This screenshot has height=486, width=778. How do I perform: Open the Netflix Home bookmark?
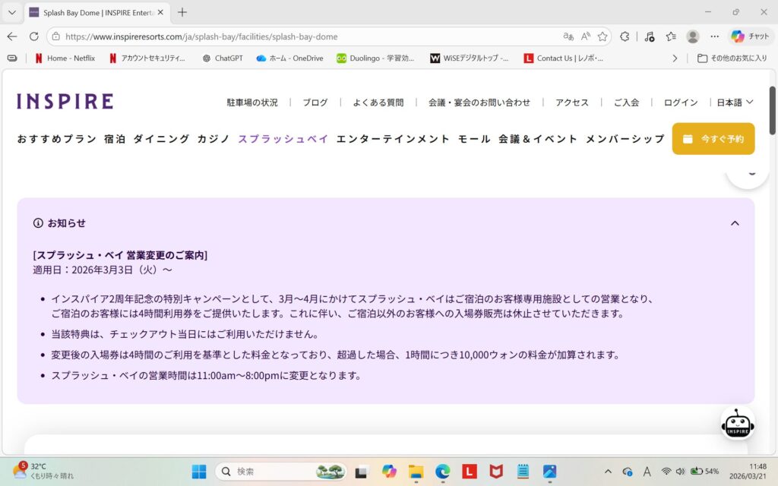65,58
